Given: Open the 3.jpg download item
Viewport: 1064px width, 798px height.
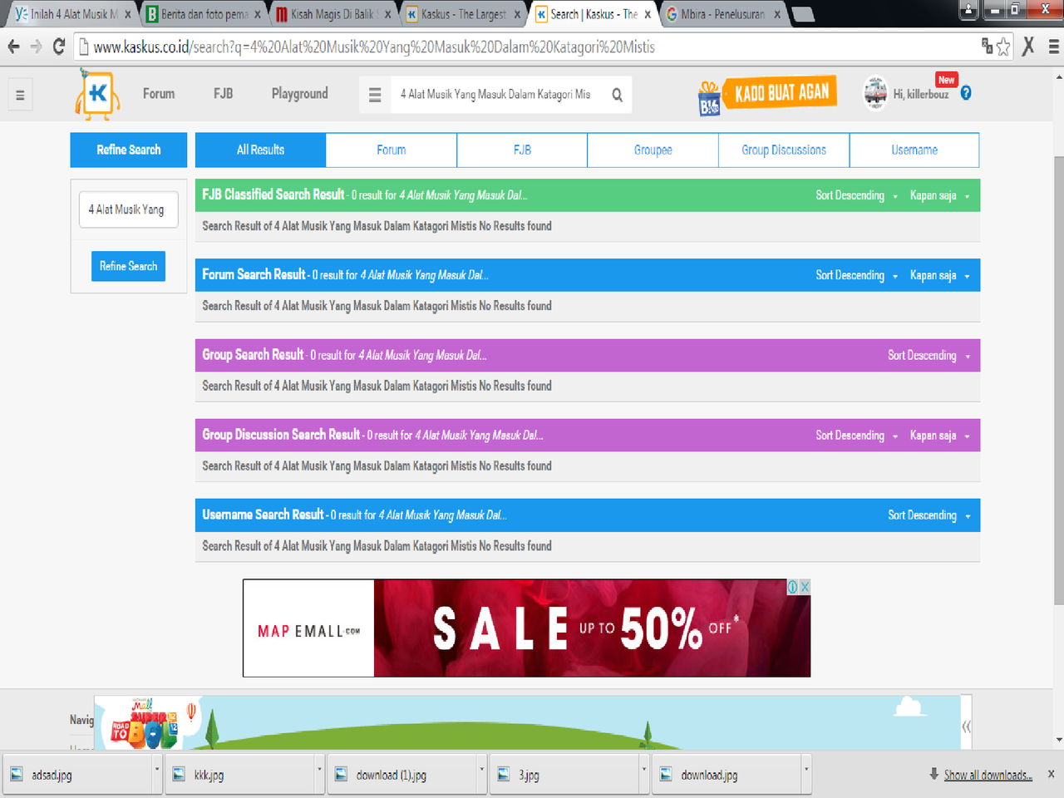Looking at the screenshot, I should tap(564, 775).
